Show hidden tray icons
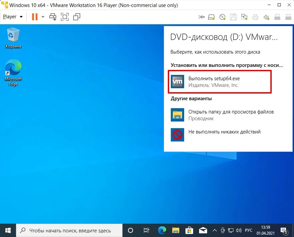 coord(215,230)
